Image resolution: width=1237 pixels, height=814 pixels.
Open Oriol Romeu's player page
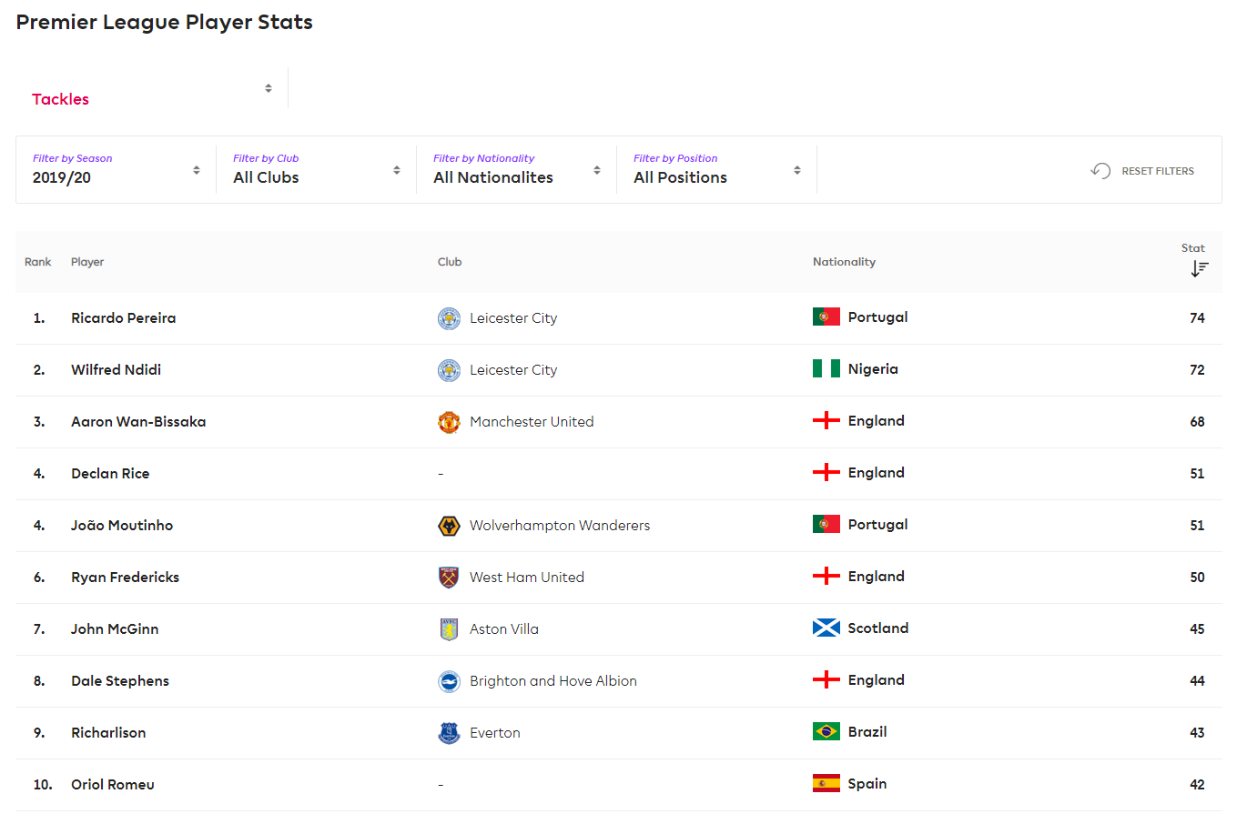[x=113, y=785]
